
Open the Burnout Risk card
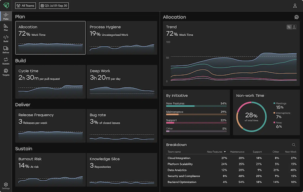coord(50,170)
